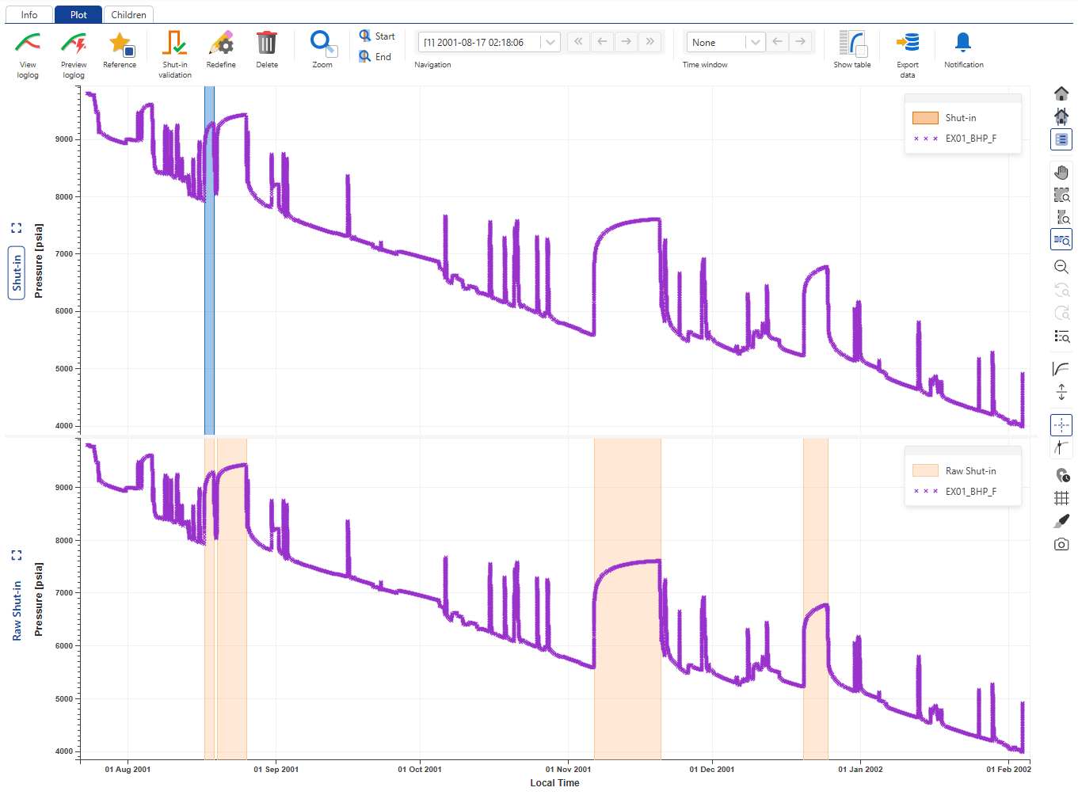
Task: Zoom to shut-in End
Action: pos(375,57)
